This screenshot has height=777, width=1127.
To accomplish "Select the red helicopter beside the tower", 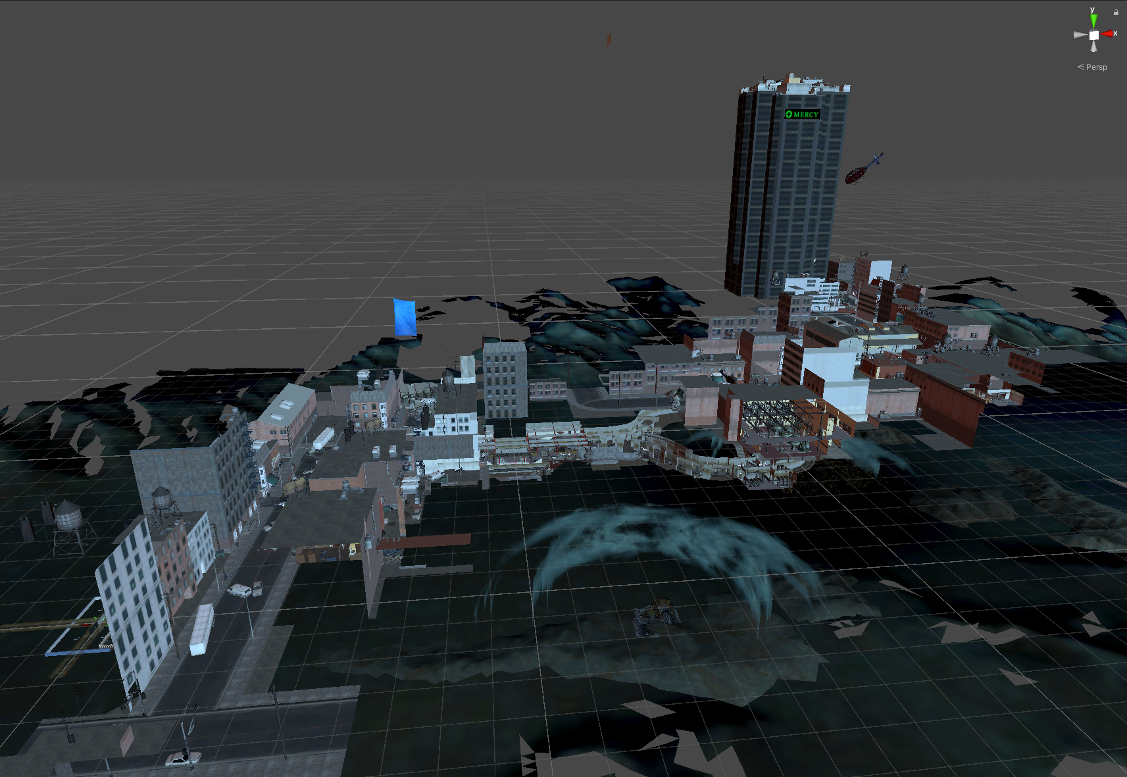I will click(861, 172).
